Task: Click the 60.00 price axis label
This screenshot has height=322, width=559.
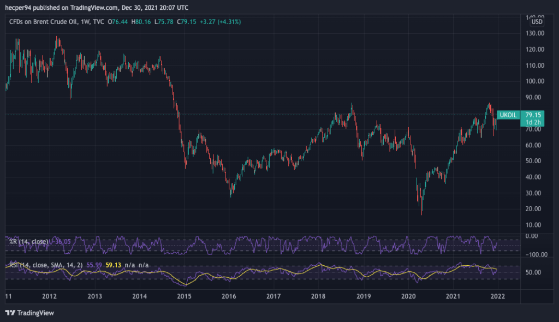Action: pyautogui.click(x=533, y=145)
